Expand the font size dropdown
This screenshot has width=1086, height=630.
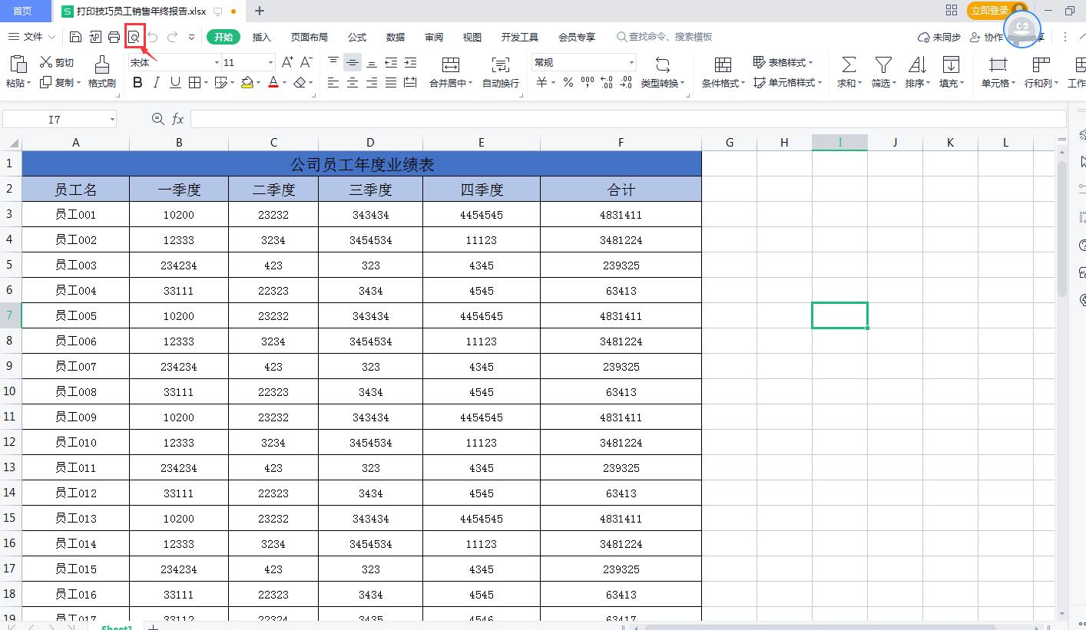coord(270,62)
